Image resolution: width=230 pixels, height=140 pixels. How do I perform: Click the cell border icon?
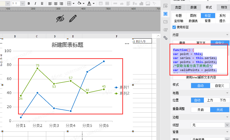[x=69, y=3]
